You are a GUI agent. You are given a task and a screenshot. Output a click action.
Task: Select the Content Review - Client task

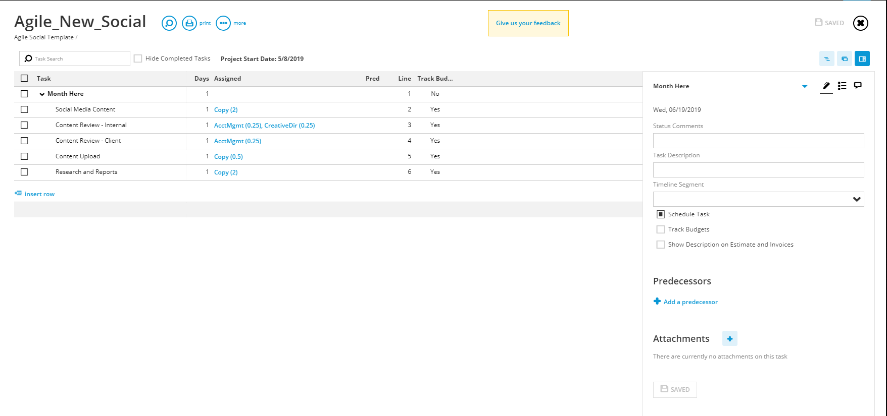tap(88, 141)
